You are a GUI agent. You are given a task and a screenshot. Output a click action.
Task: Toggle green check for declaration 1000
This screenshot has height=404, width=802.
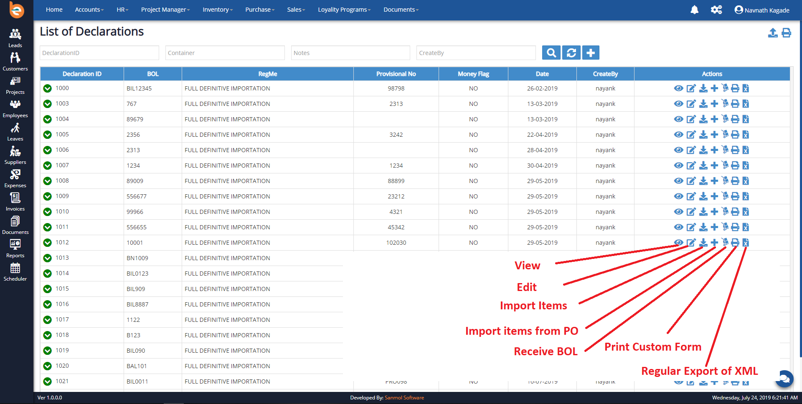(48, 88)
